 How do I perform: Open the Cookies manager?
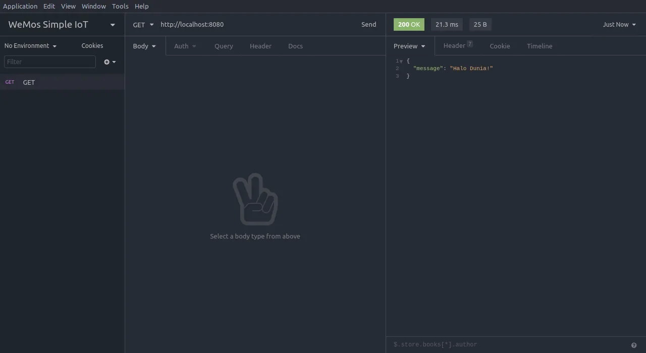click(92, 46)
